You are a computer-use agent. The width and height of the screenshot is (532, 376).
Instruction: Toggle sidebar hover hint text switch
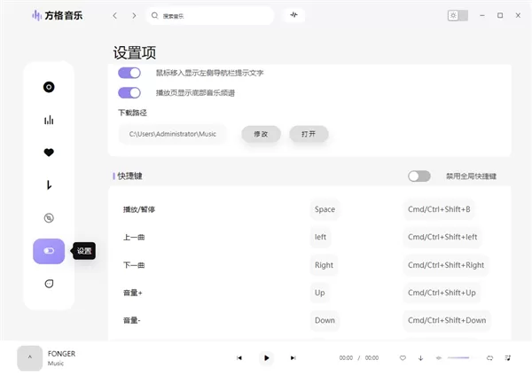[x=129, y=73]
